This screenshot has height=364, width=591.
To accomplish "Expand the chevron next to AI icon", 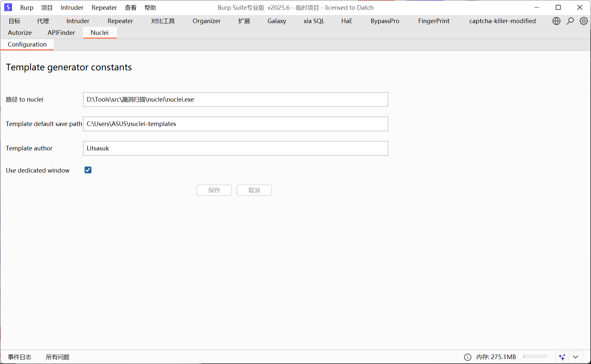I will 576,357.
